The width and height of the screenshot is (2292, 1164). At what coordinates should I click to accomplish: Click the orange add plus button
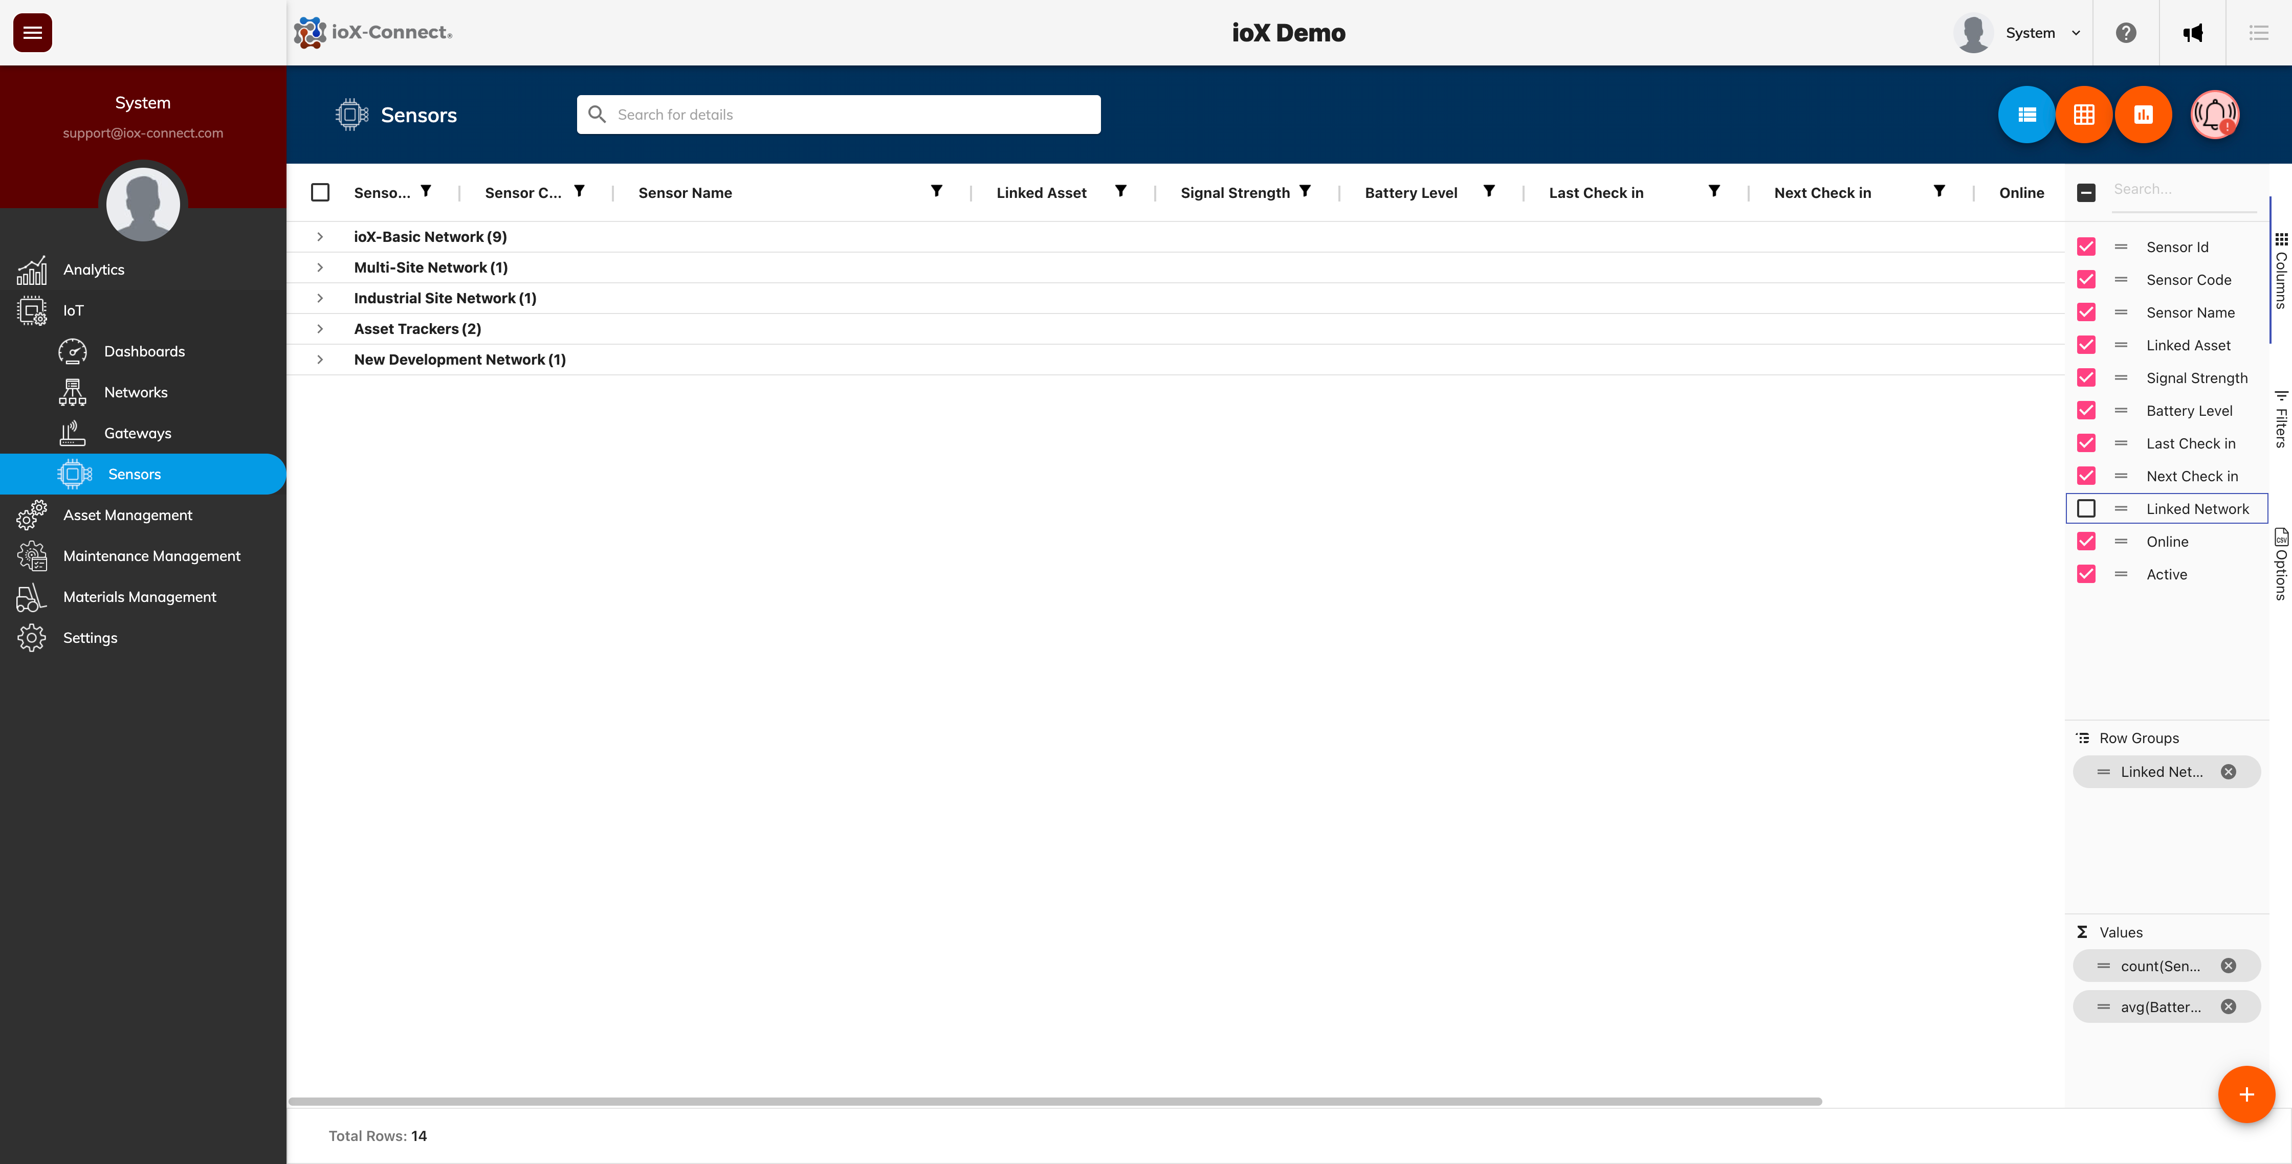pyautogui.click(x=2246, y=1094)
